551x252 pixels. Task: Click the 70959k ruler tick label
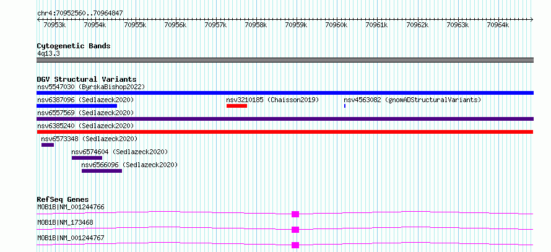point(296,25)
